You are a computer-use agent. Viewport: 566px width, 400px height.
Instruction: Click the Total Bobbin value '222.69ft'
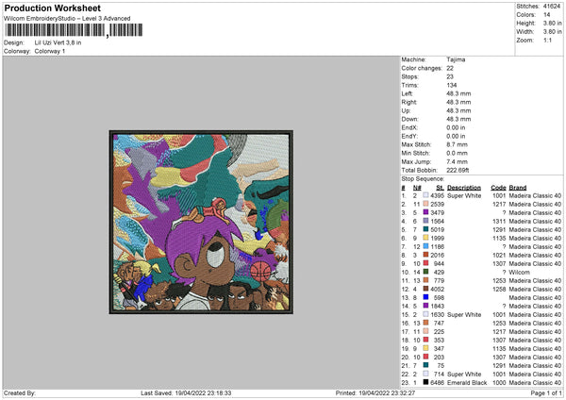tap(458, 170)
